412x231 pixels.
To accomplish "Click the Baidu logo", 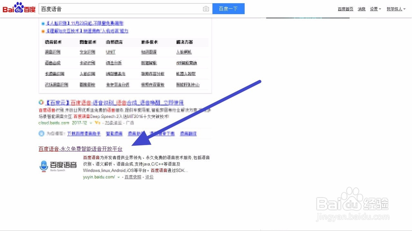I will pyautogui.click(x=19, y=8).
